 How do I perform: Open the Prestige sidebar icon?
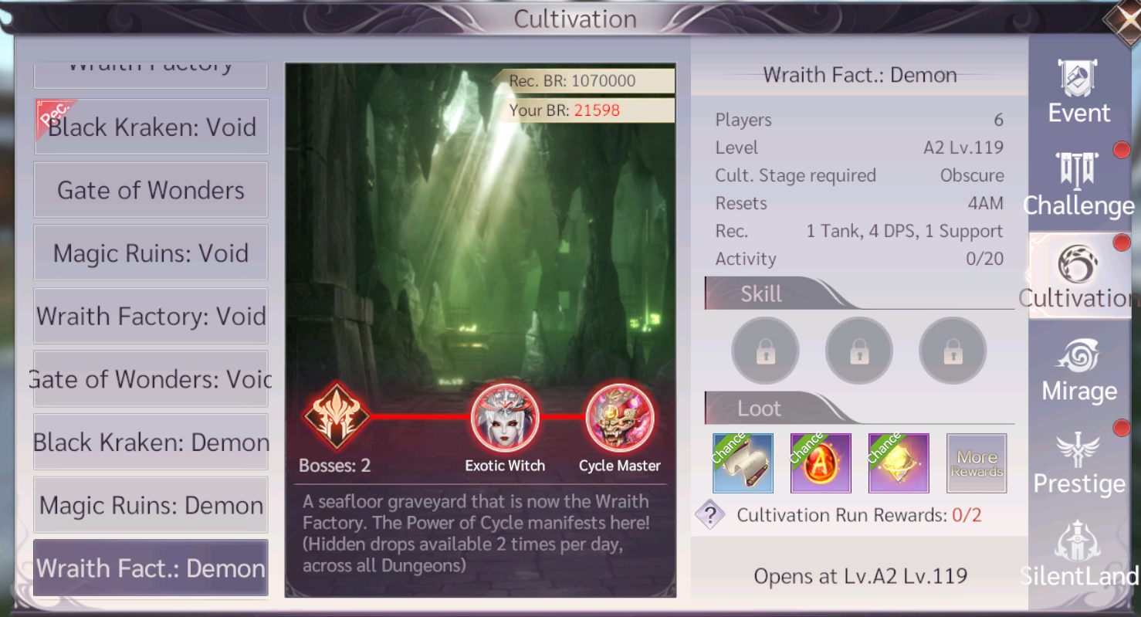pyautogui.click(x=1078, y=462)
